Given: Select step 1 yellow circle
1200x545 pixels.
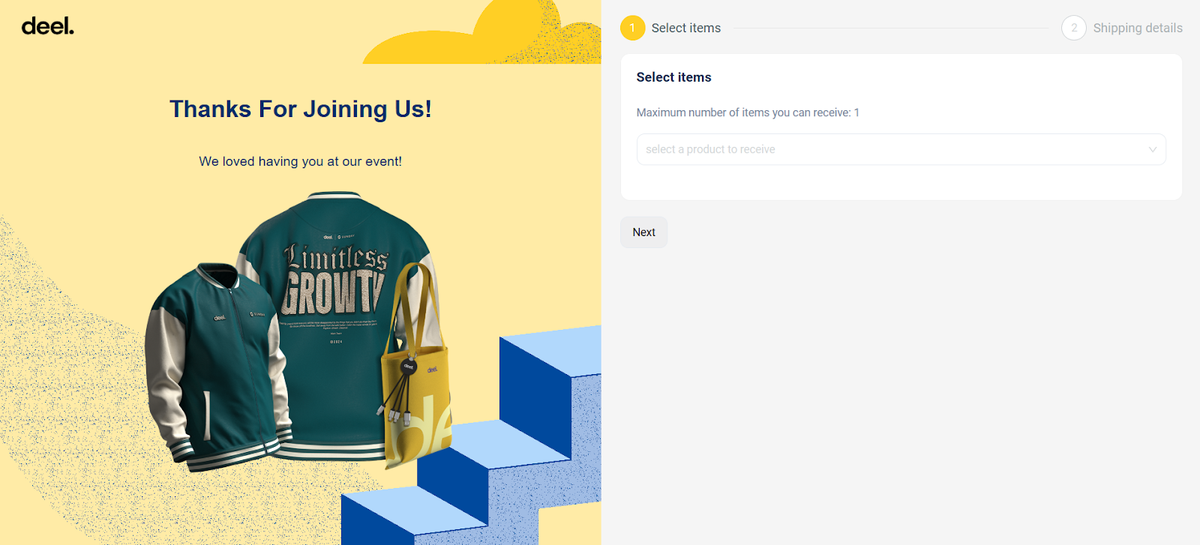Looking at the screenshot, I should pyautogui.click(x=632, y=28).
